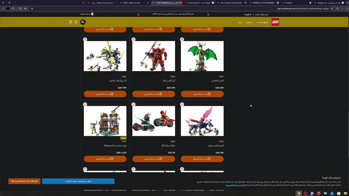The image size is (349, 196).
Task: Toggle wishlist heart for set 71842
Action: point(182,104)
